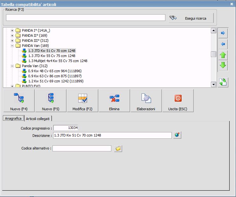
Task: Click the refresh documents icon beside tree
Action: (x=223, y=82)
